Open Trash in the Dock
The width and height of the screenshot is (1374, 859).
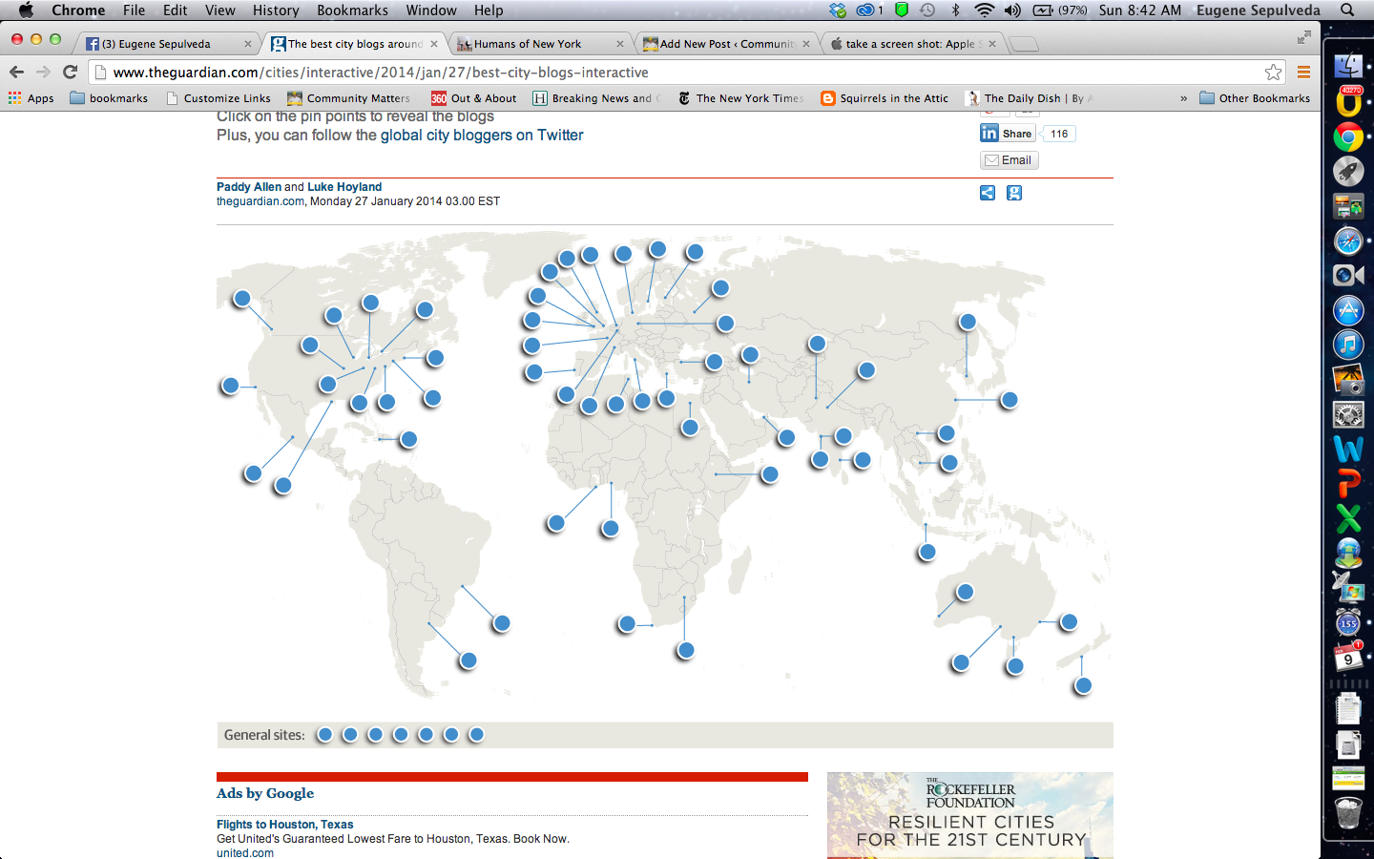pos(1347,812)
